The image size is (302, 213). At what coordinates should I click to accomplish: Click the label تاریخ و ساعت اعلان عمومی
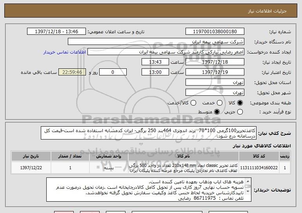[116, 32]
